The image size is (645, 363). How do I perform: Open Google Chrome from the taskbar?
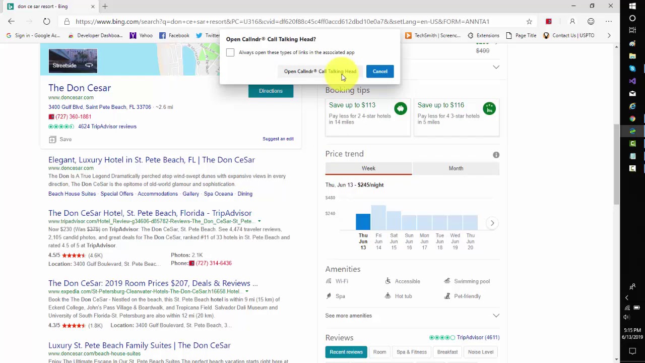point(632,118)
